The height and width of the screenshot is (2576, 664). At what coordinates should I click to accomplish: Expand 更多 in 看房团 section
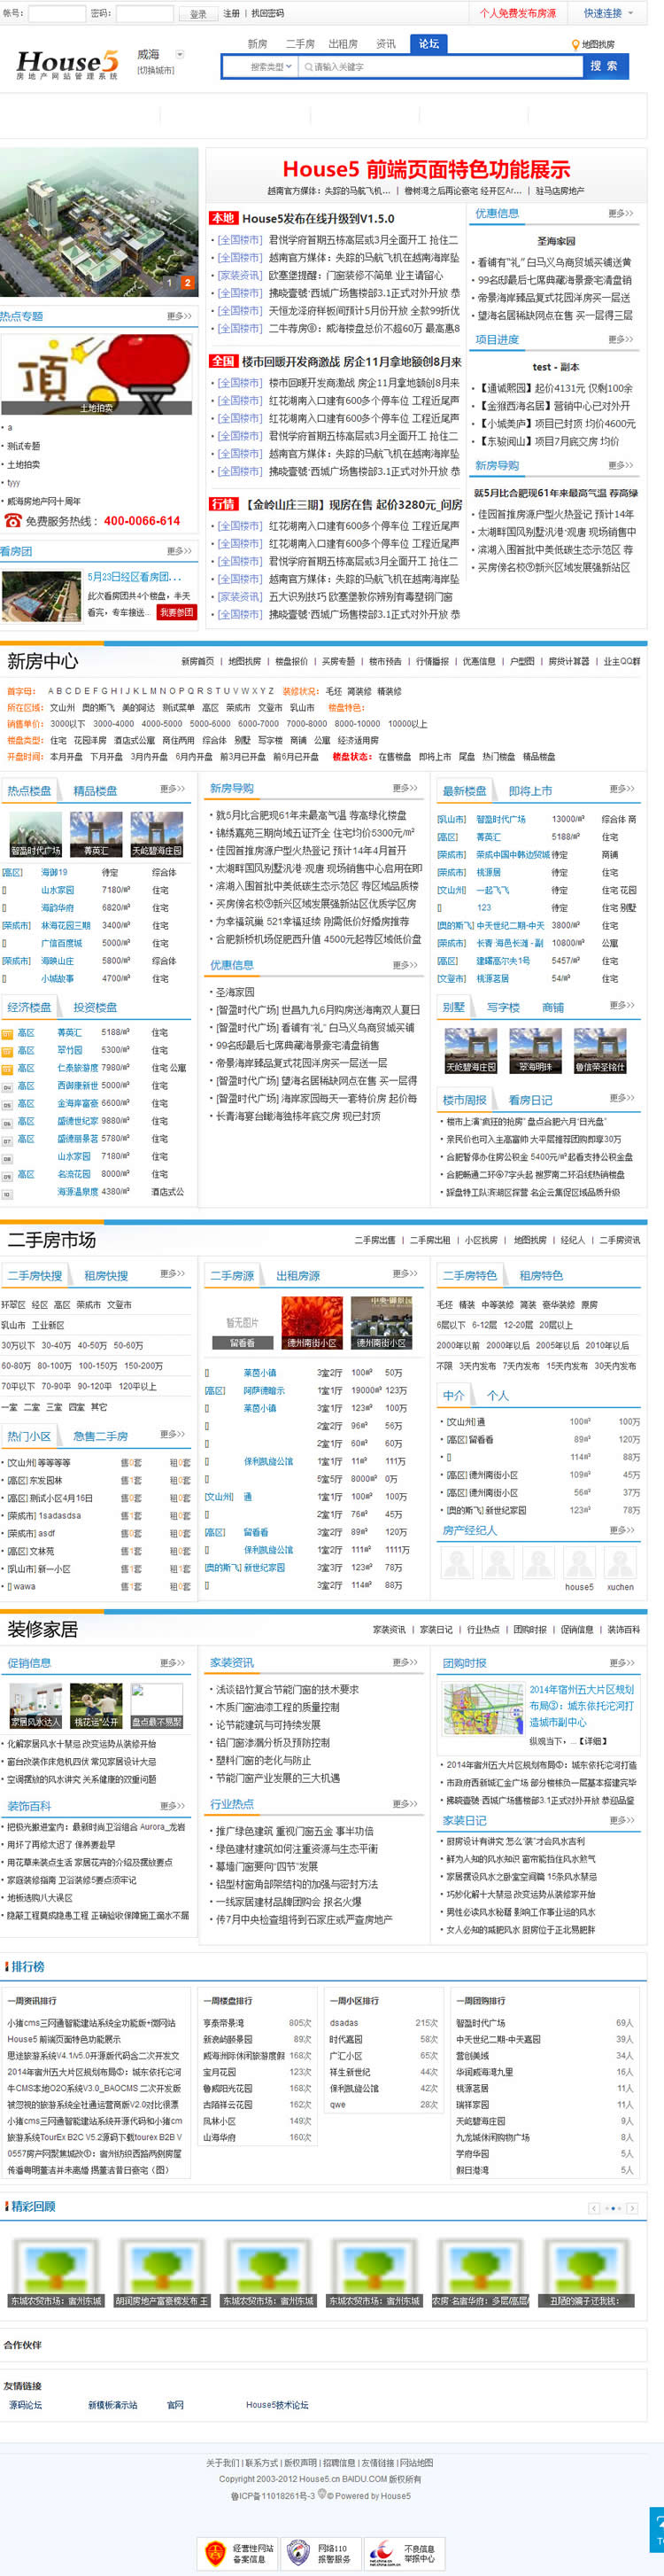179,551
